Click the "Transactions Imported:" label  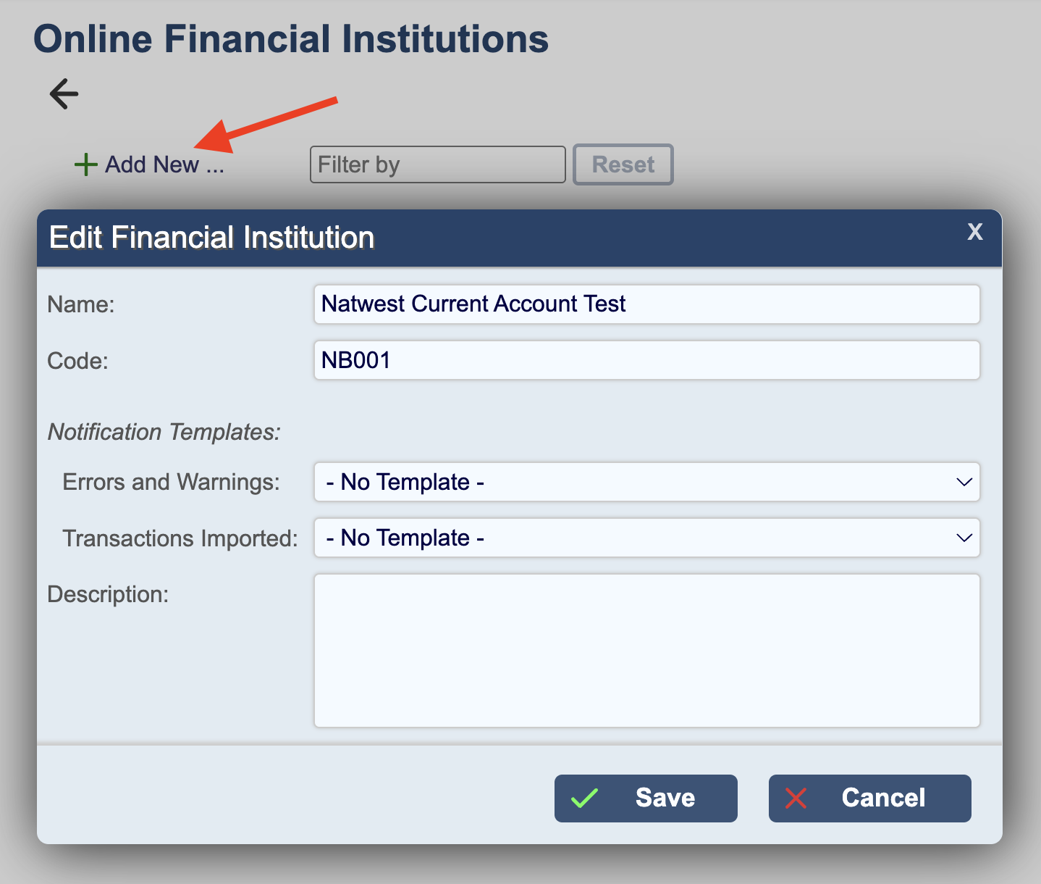(180, 538)
